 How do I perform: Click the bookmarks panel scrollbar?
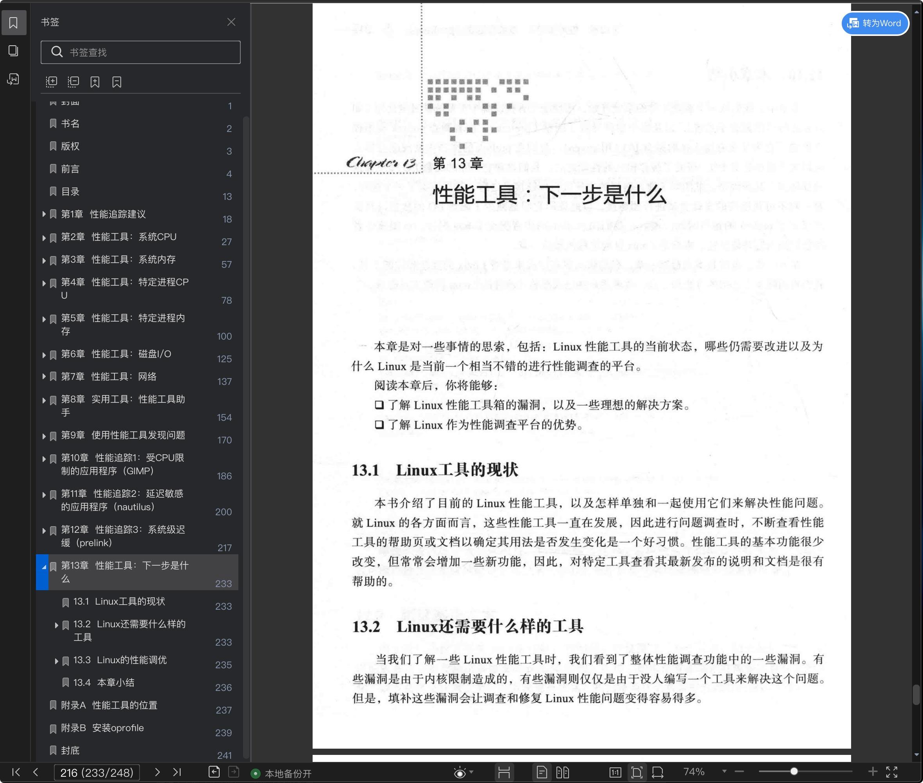(246, 437)
